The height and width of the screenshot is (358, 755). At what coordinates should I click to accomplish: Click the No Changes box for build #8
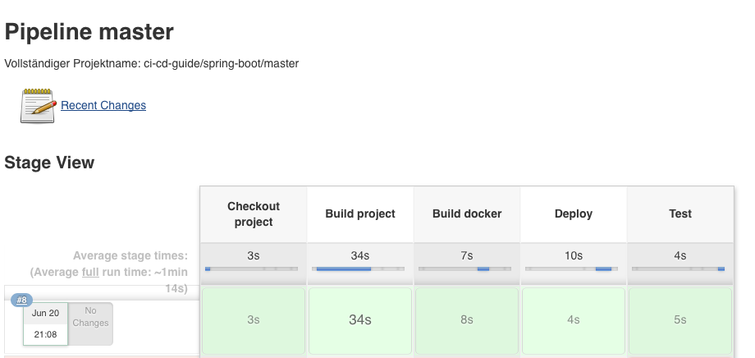coord(90,323)
